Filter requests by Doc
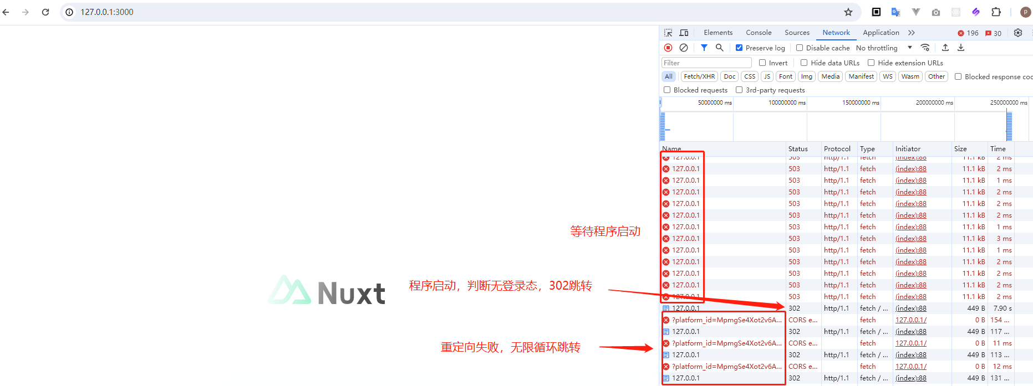The image size is (1033, 386). pyautogui.click(x=730, y=76)
